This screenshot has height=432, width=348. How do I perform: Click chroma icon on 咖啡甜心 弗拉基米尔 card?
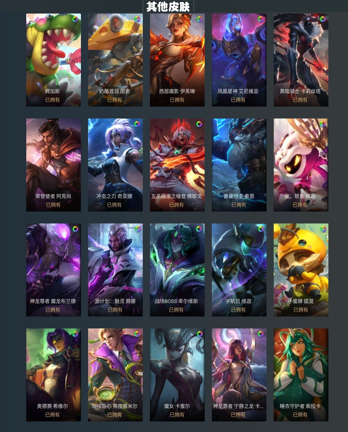pyautogui.click(x=137, y=334)
